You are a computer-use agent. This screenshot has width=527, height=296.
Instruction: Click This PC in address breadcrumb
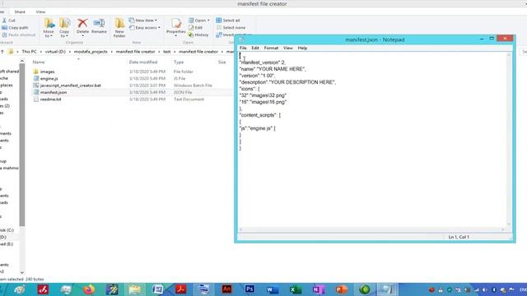(x=29, y=52)
